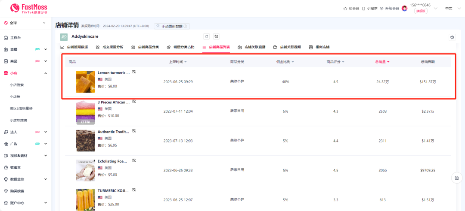Click the FastMoss logo
Screen dimensions: 465x211
tap(28, 8)
